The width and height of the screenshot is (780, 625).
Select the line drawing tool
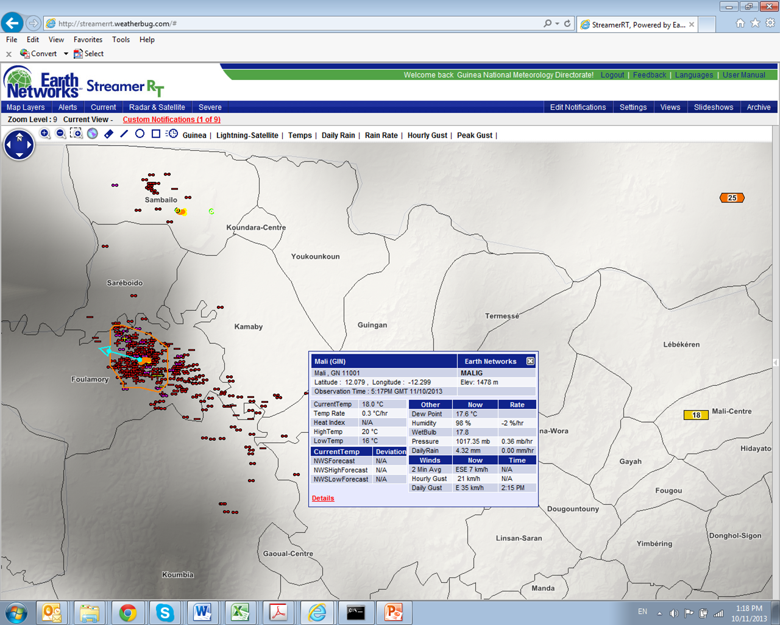(x=124, y=134)
